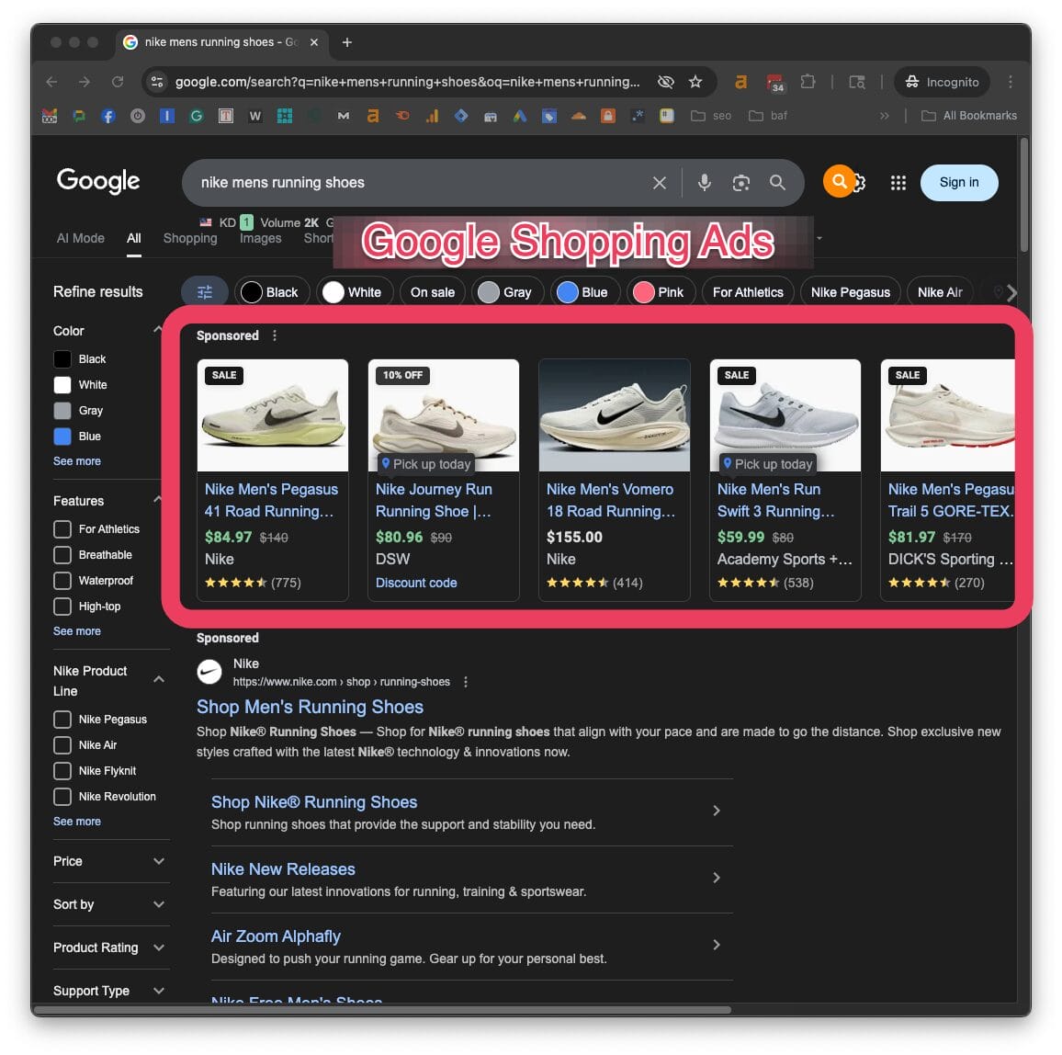Select the Blue color swatch in sidebar
Image resolution: width=1062 pixels, height=1055 pixels.
coord(62,437)
